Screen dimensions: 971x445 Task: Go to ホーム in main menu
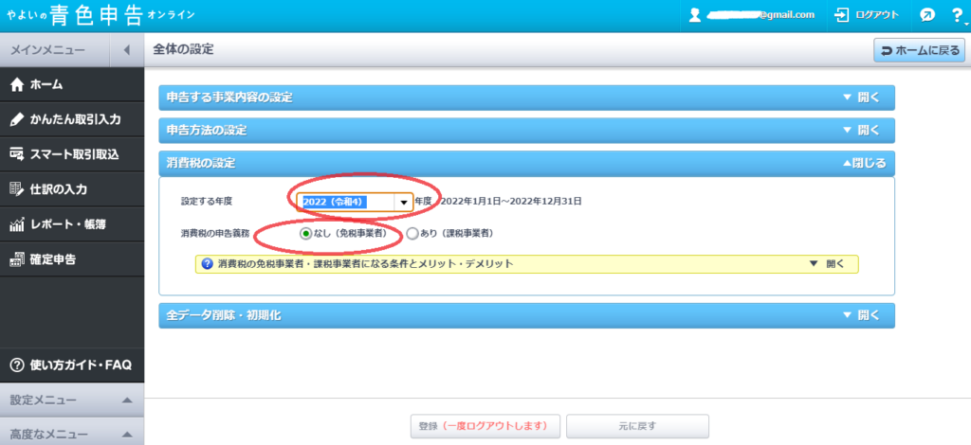(72, 85)
